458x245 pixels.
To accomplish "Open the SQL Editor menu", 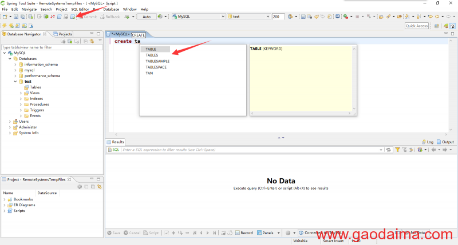I will [80, 9].
